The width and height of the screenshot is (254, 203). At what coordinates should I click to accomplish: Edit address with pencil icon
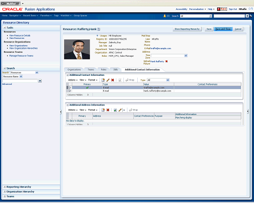[x=120, y=110]
